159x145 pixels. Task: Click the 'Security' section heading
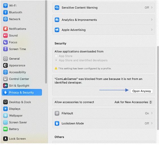[x=60, y=43]
